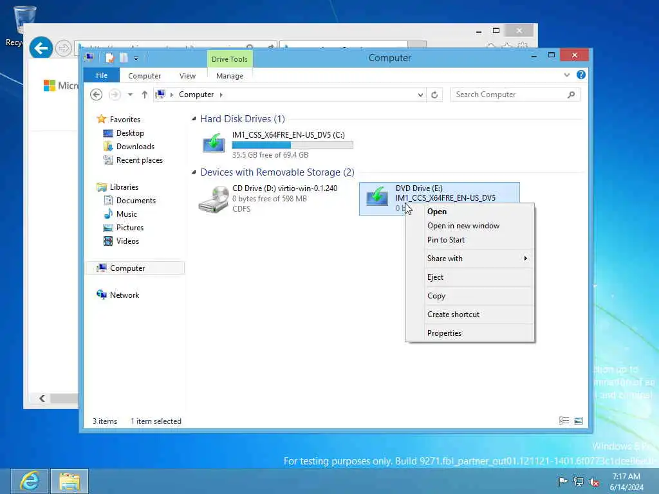659x494 pixels.
Task: Click the first address bar breadcrumb arrow
Action: click(171, 95)
